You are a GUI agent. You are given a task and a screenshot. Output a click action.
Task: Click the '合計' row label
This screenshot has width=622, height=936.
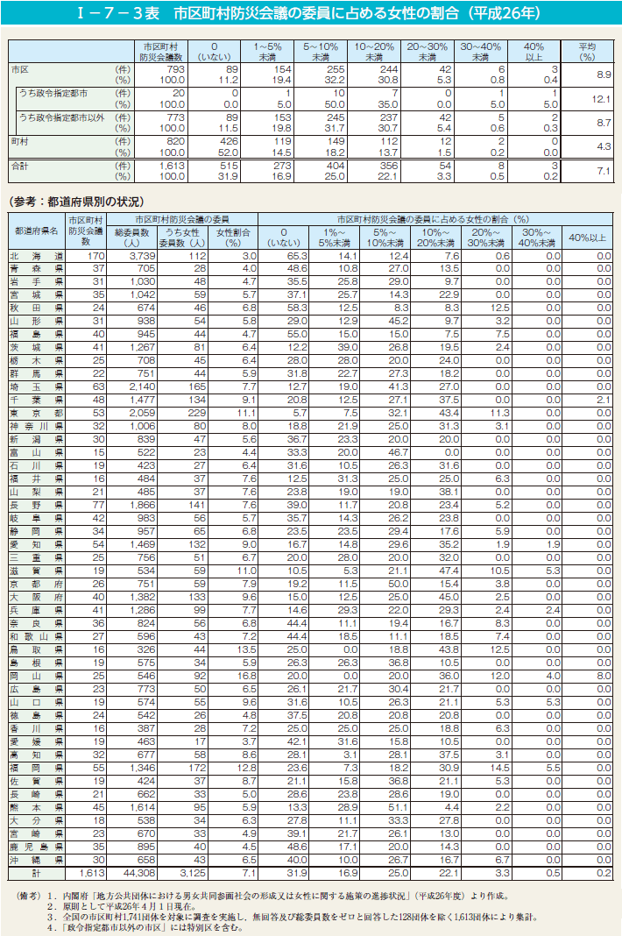click(x=19, y=166)
